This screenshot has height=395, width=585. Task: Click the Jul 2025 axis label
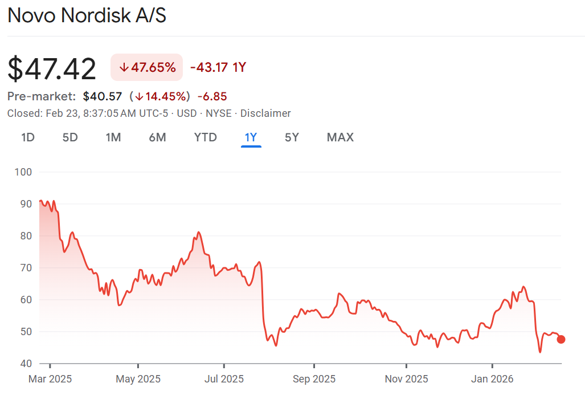click(x=224, y=379)
